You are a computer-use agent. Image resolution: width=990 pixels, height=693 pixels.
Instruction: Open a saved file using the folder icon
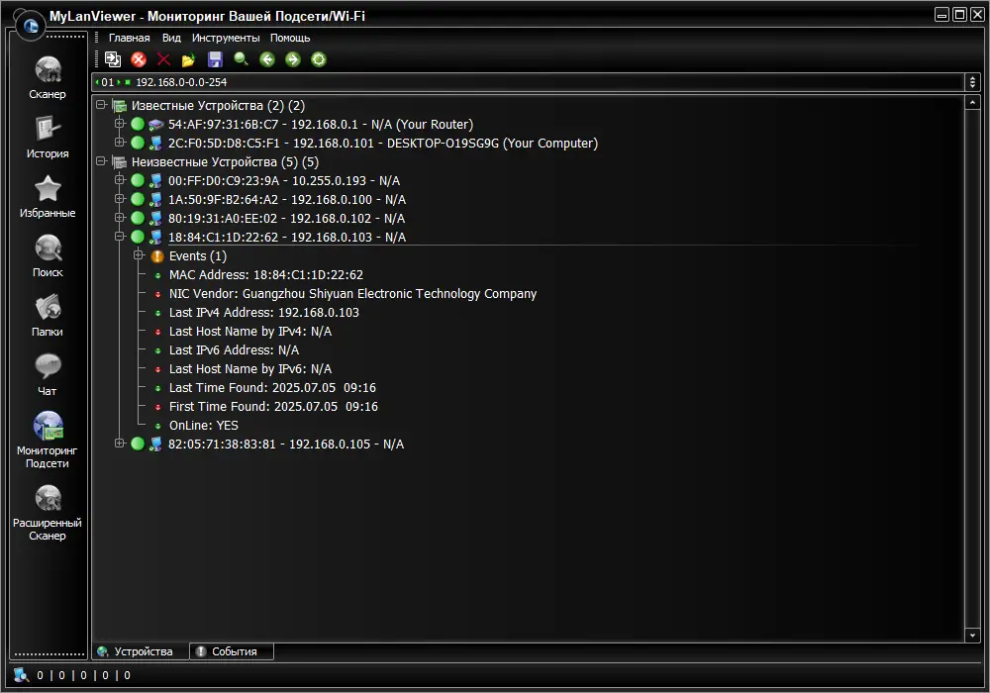(190, 59)
